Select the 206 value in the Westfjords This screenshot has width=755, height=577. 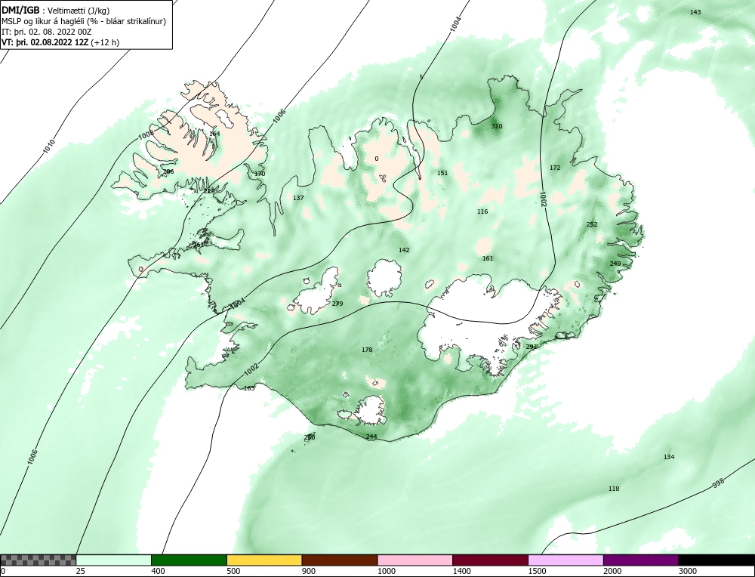click(168, 171)
